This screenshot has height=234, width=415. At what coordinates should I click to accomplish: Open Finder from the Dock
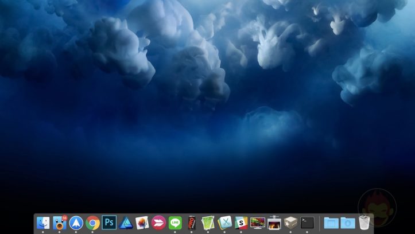43,223
